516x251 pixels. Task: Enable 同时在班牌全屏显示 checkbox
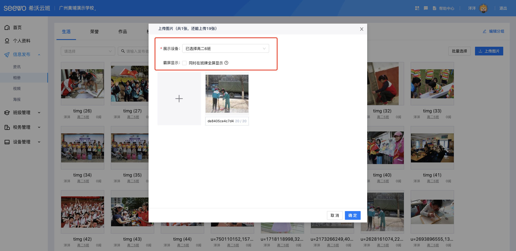(184, 63)
